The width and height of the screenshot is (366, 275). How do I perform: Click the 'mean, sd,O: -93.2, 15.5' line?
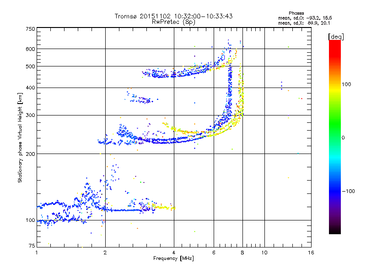(x=305, y=18)
